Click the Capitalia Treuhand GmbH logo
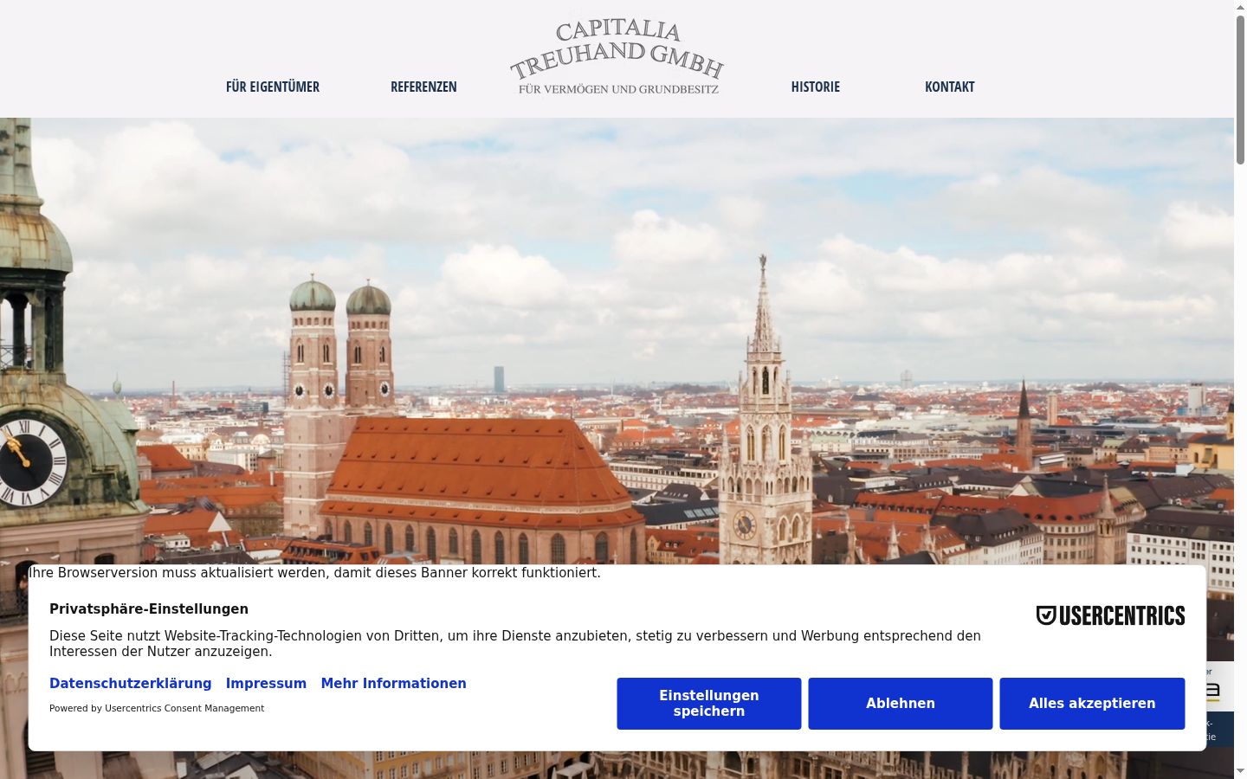Viewport: 1247px width, 779px height. click(617, 57)
